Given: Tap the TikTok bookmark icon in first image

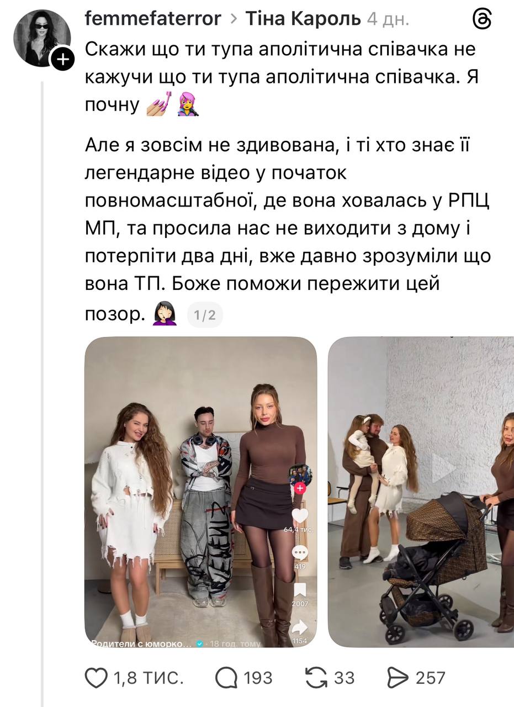Looking at the screenshot, I should pos(300,590).
